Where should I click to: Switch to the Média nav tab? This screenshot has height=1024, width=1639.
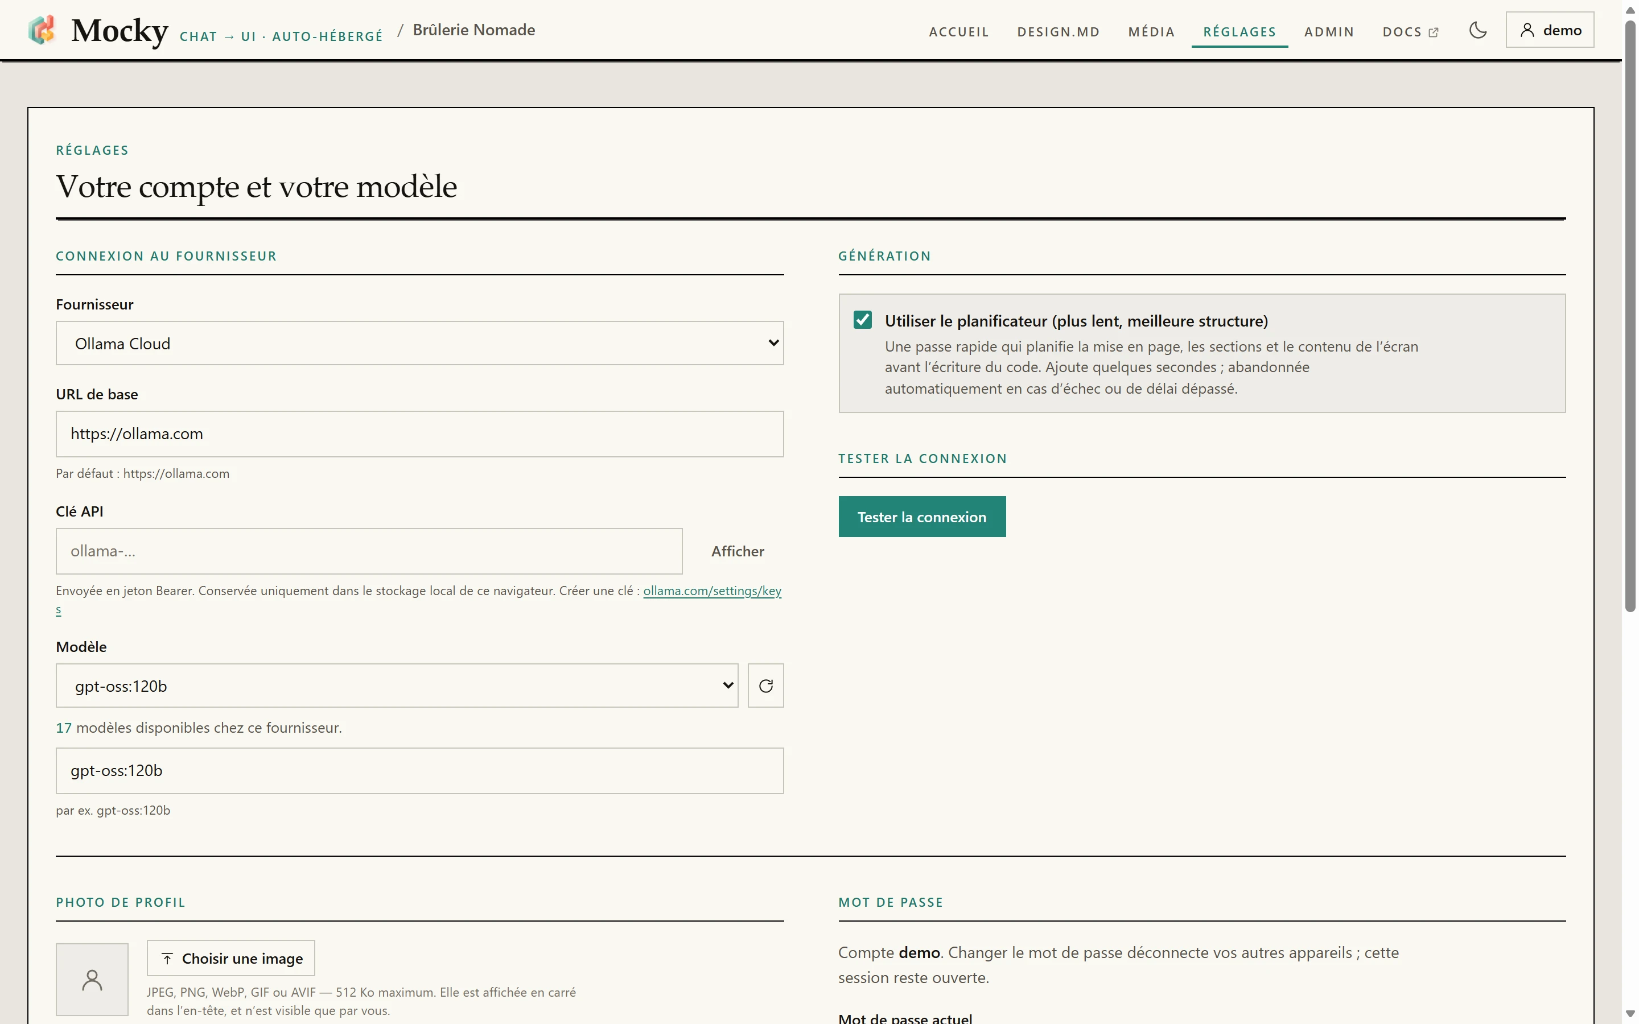coord(1151,32)
